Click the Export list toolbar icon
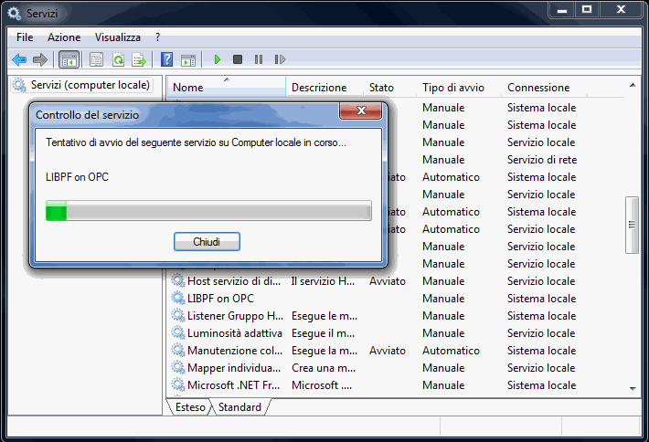The image size is (649, 442). point(139,59)
